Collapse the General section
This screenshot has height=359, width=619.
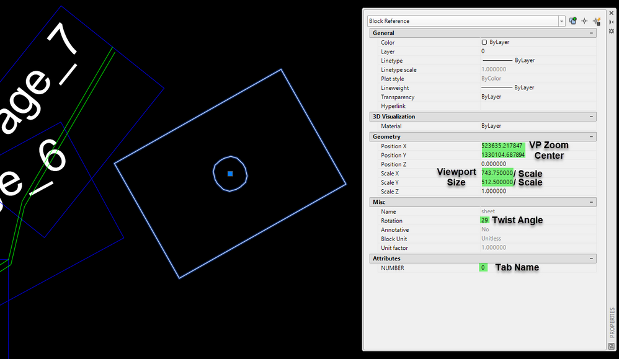pos(591,33)
